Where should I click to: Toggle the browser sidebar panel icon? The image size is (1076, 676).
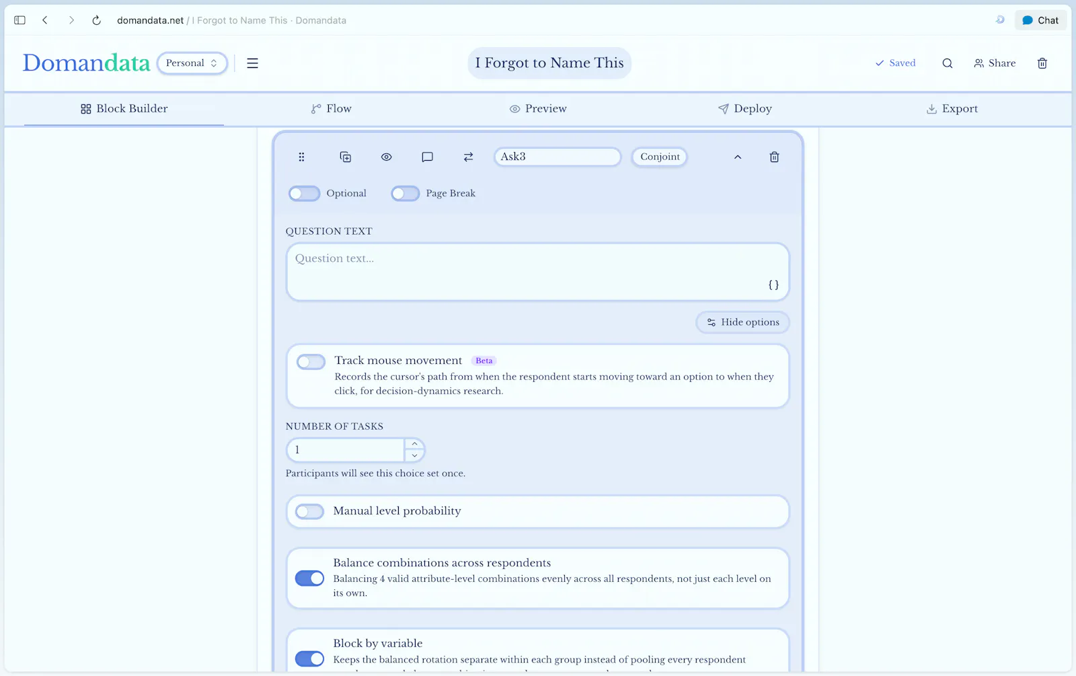tap(20, 20)
